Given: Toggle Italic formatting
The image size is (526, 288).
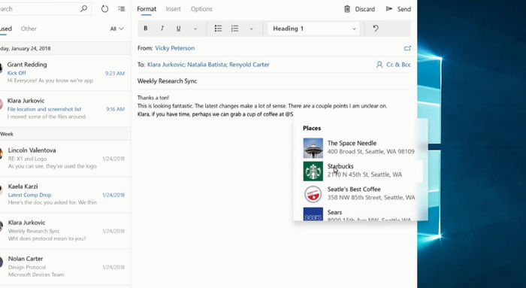Looking at the screenshot, I should pos(162,29).
